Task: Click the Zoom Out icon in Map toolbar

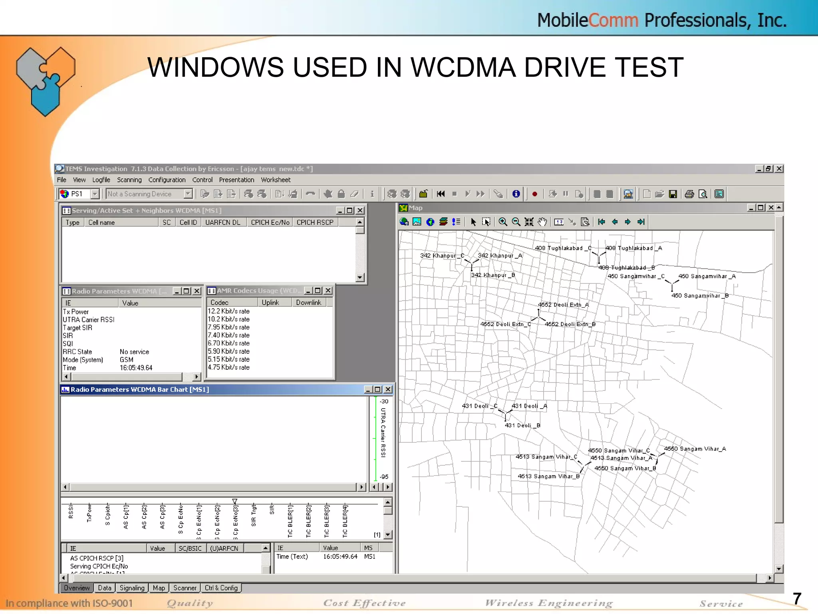Action: click(516, 222)
